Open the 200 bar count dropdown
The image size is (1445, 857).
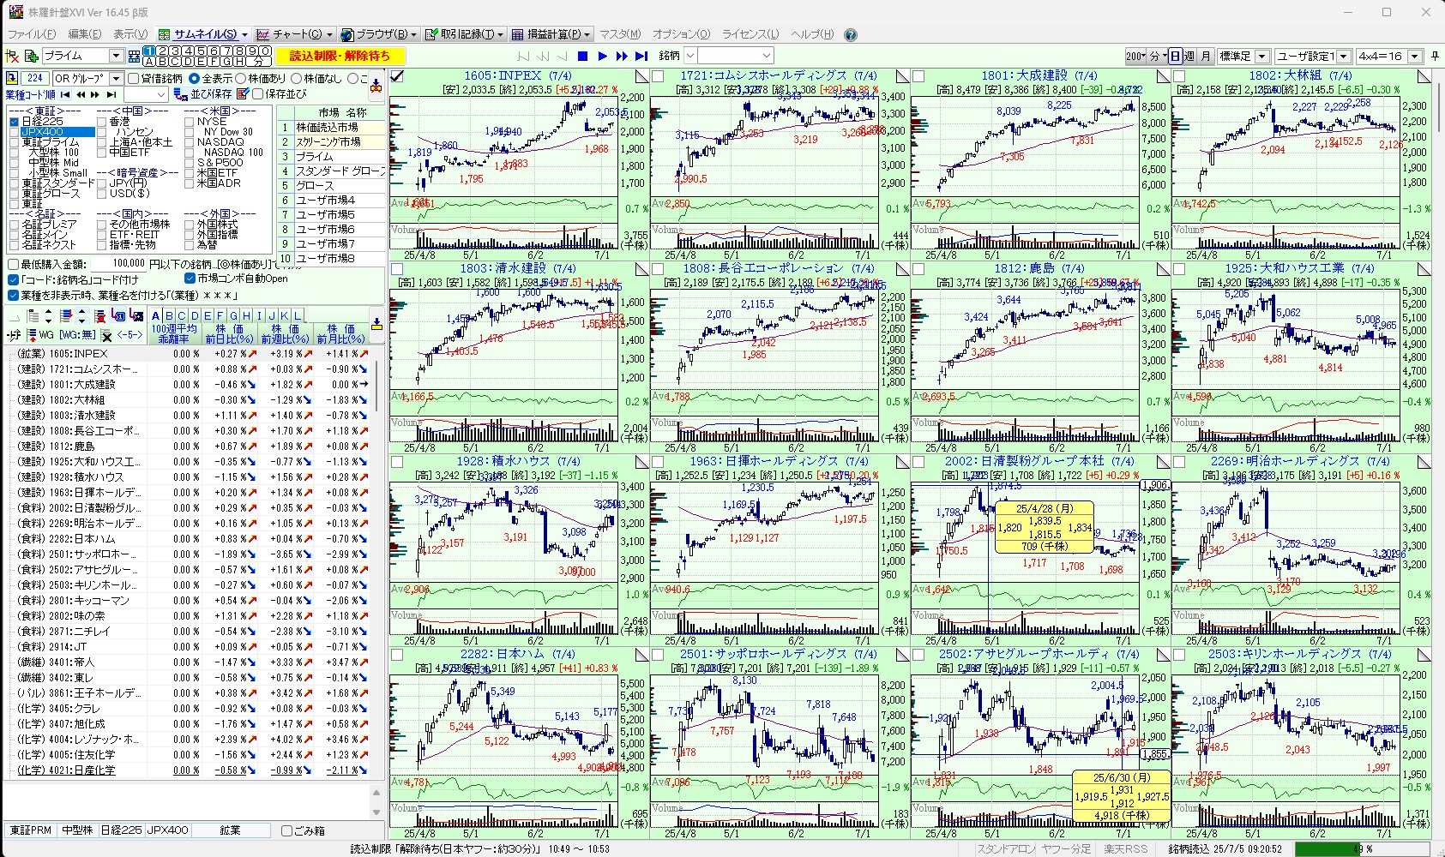point(1137,56)
